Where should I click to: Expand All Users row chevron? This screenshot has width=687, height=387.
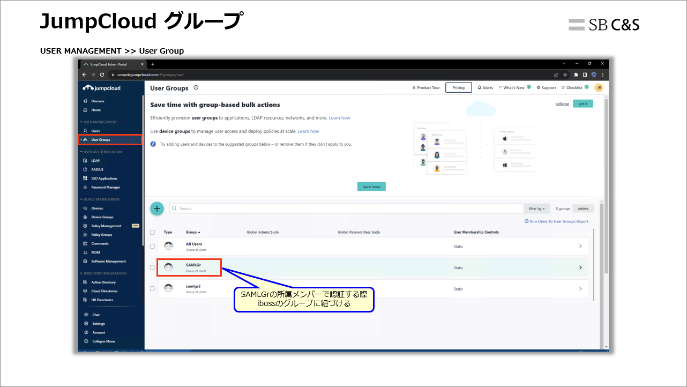pos(580,246)
